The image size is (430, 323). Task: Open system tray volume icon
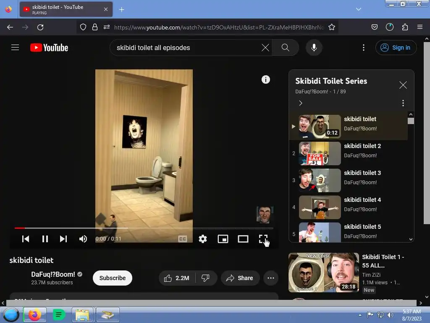tap(390, 315)
